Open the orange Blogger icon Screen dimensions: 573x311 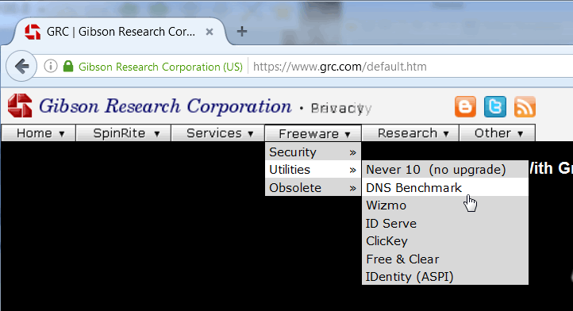click(x=465, y=107)
